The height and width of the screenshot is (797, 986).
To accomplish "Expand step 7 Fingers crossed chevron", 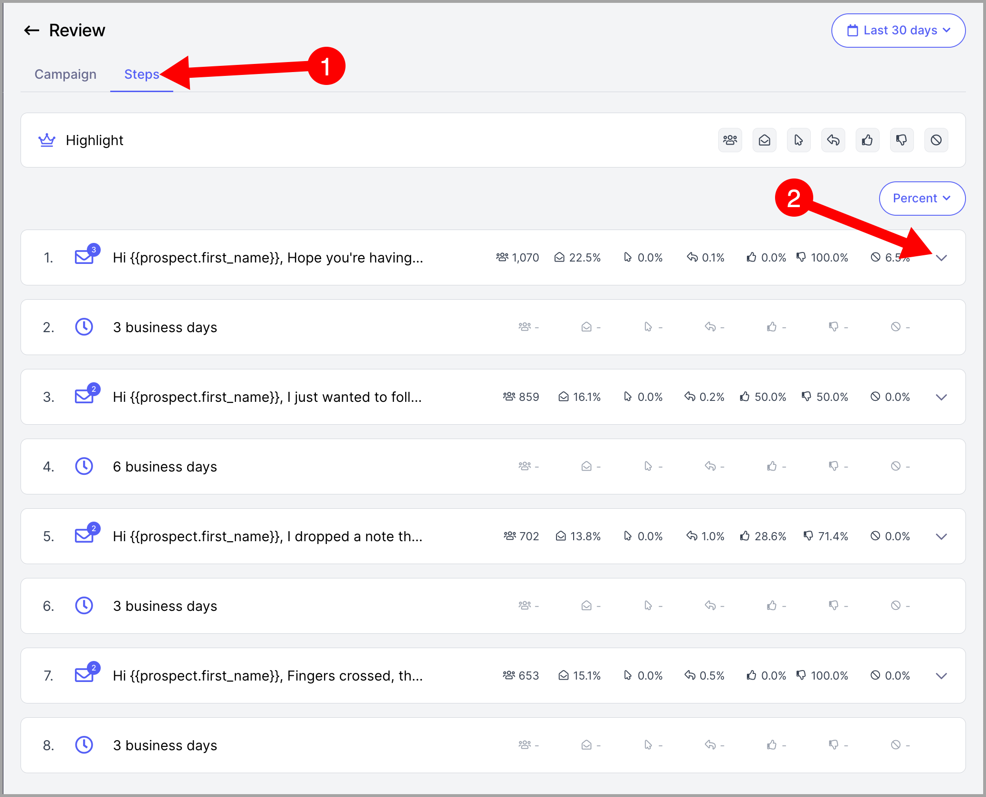I will click(941, 676).
